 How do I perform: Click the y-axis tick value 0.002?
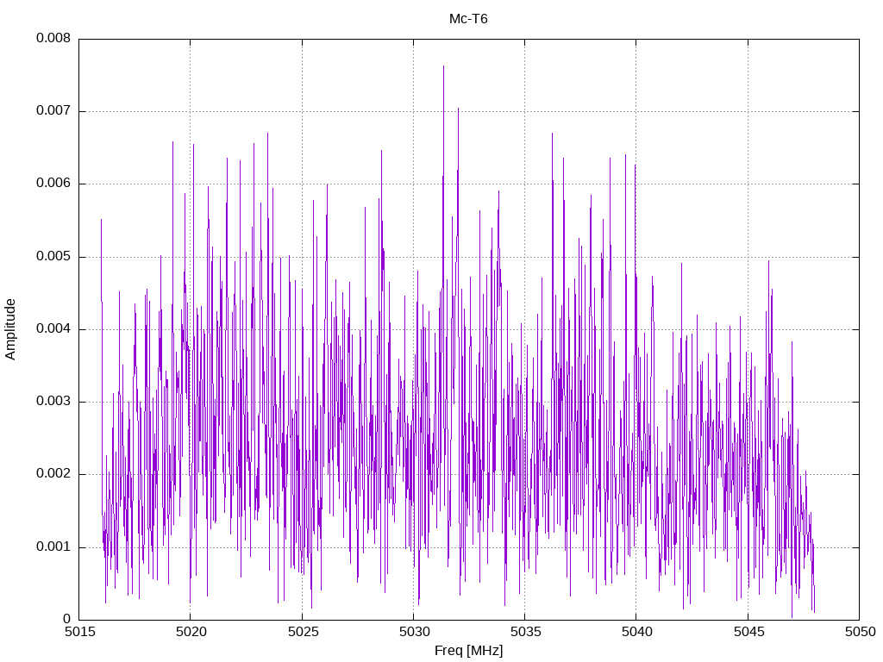point(53,474)
